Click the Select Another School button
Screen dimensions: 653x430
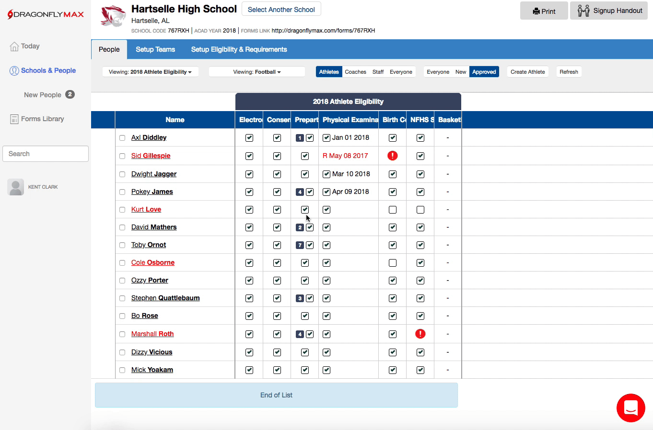click(x=281, y=10)
